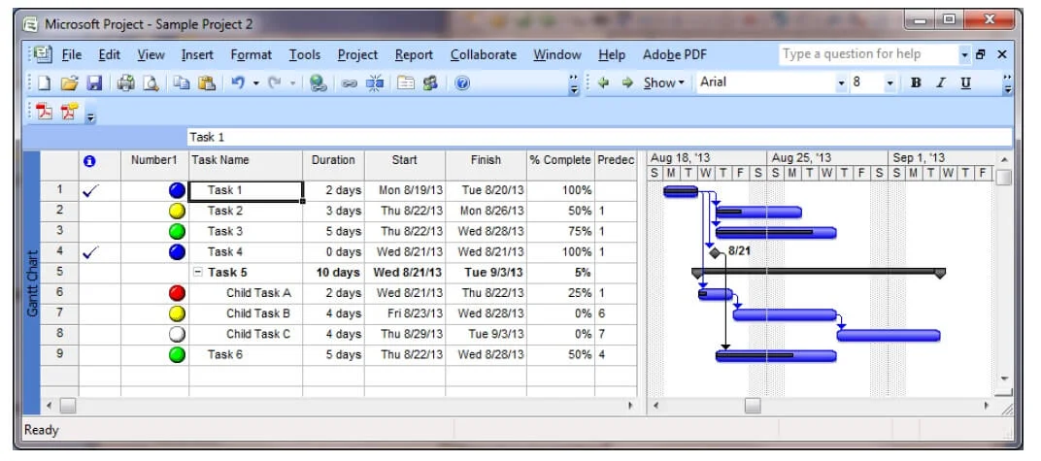Image resolution: width=1041 pixels, height=461 pixels.
Task: Open Print Preview from the toolbar
Action: point(151,82)
